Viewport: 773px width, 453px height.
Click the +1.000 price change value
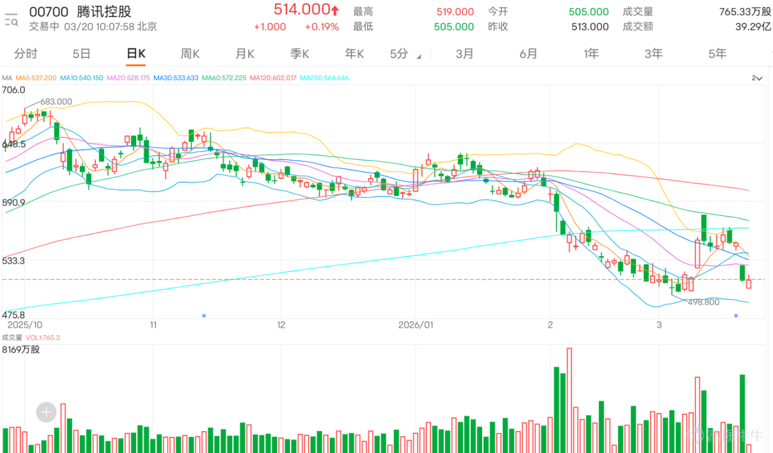coord(270,27)
